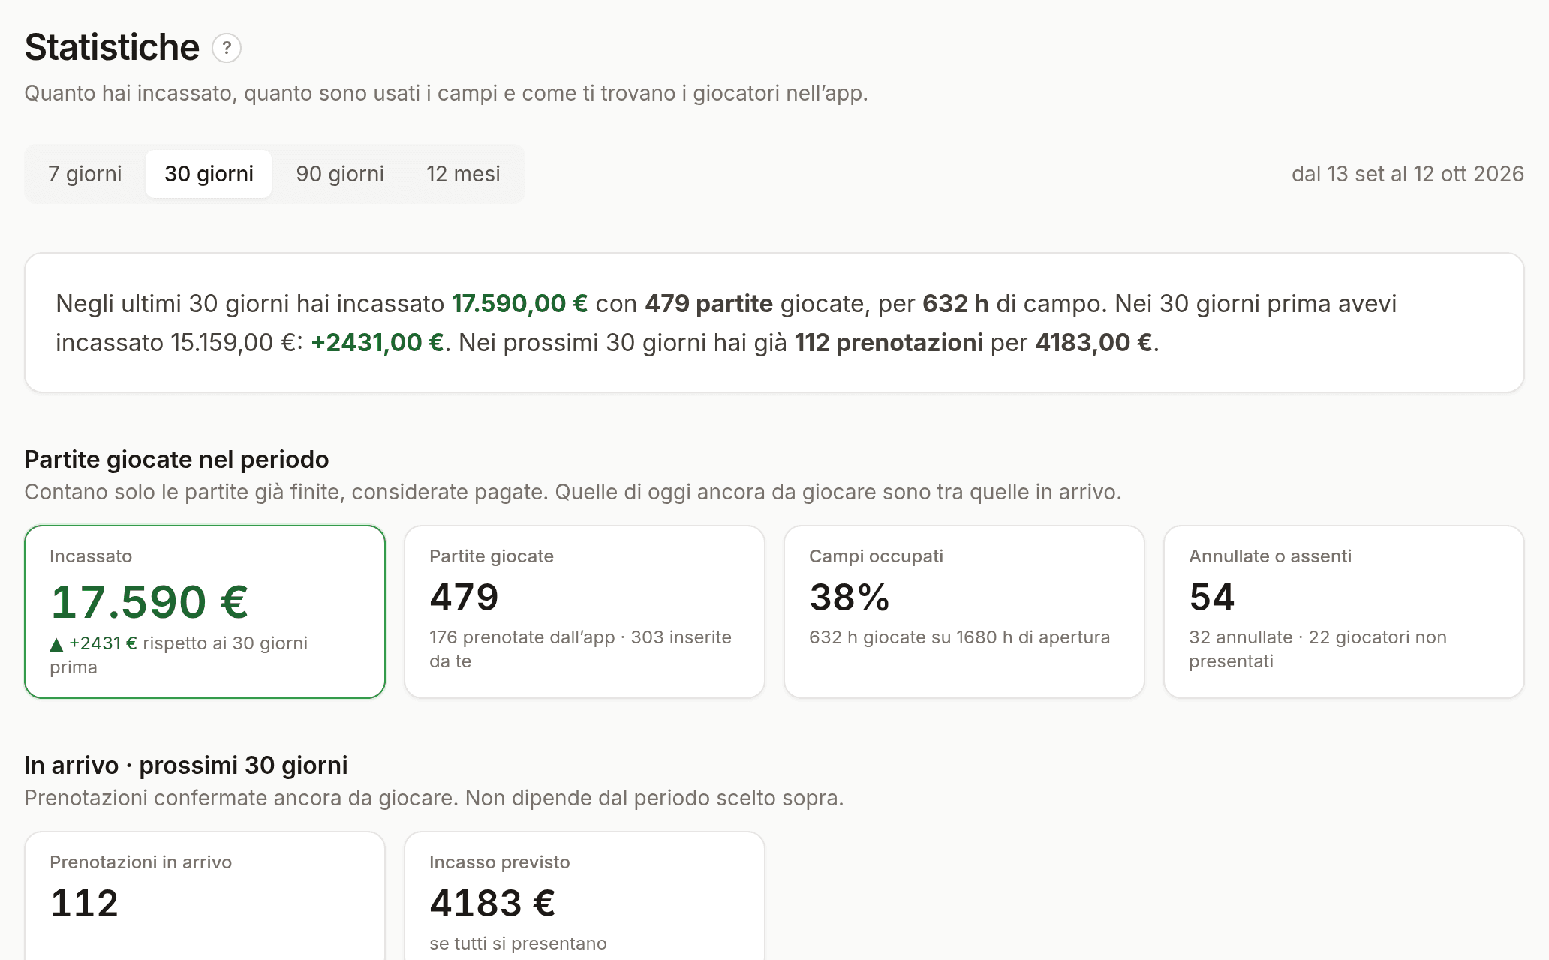
Task: Click the Statistiche page heading
Action: click(112, 47)
